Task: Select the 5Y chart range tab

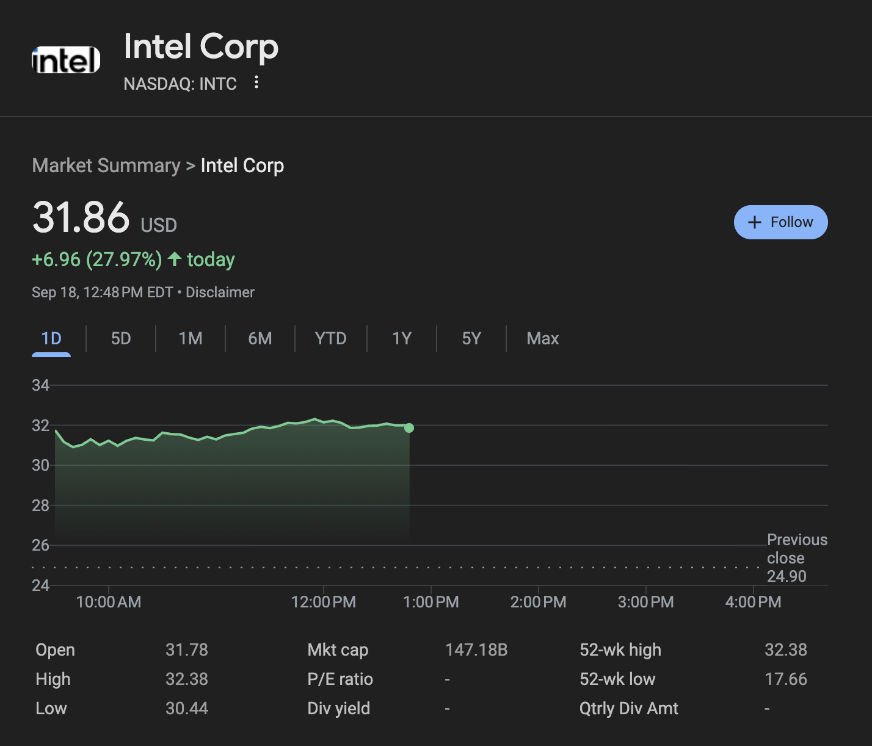Action: tap(471, 339)
